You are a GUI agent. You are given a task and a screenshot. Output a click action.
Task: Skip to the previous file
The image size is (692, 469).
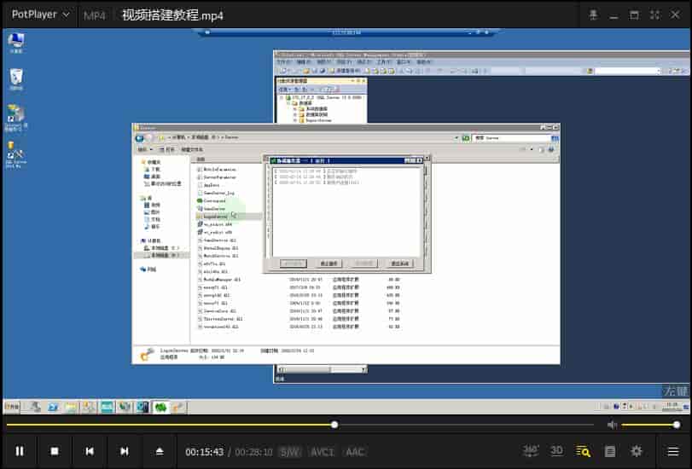click(90, 451)
